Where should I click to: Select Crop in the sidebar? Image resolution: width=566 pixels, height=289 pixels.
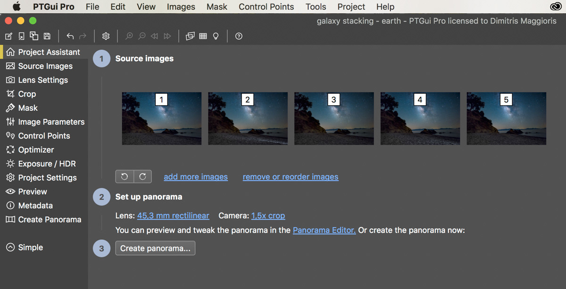pyautogui.click(x=44, y=94)
